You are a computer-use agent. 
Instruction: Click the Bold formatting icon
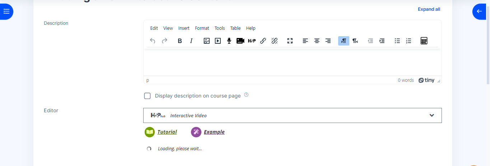[x=180, y=41]
